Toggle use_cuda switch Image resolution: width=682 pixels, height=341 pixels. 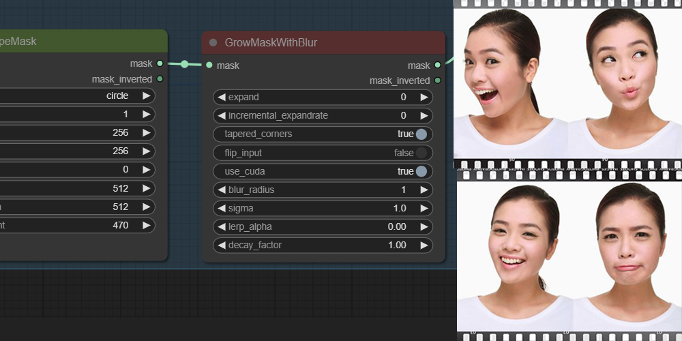[421, 171]
